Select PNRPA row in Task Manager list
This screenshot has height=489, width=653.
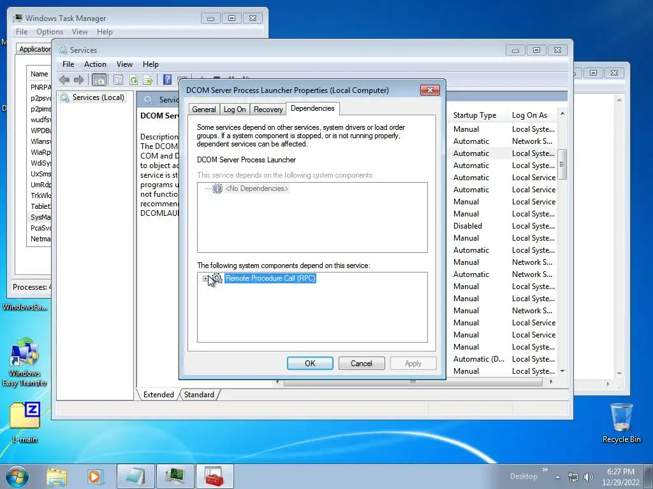point(40,87)
